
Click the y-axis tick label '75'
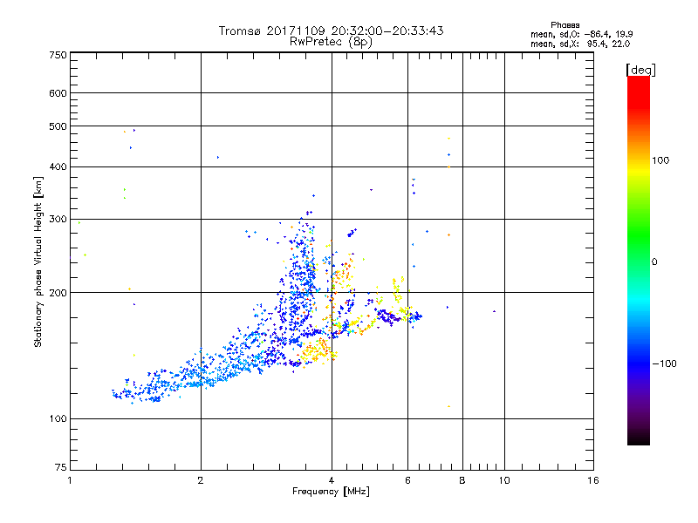point(61,467)
